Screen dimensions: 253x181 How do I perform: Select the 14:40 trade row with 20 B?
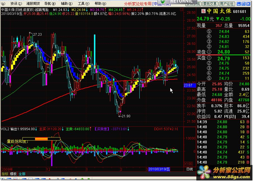coord(223,127)
